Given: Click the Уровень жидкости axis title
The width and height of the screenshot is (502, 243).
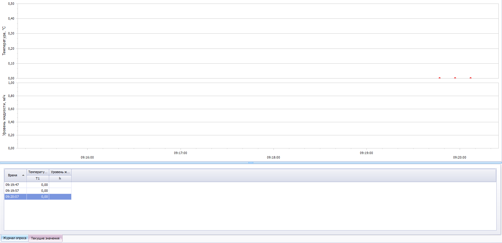Looking at the screenshot, I should [4, 115].
